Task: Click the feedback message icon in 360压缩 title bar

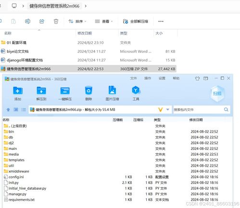Action: tap(205, 78)
